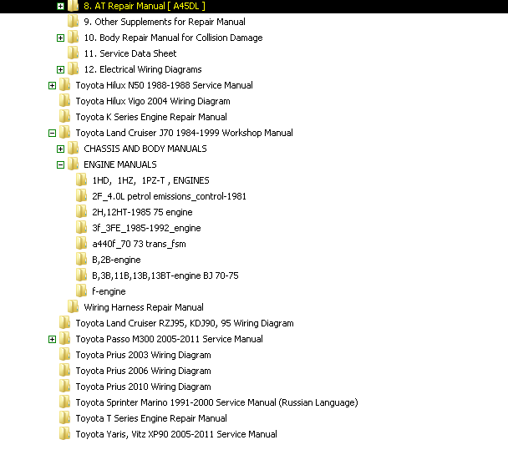Select 'Toyota T Series Engine Repair Manual'
The width and height of the screenshot is (508, 465).
(x=151, y=418)
